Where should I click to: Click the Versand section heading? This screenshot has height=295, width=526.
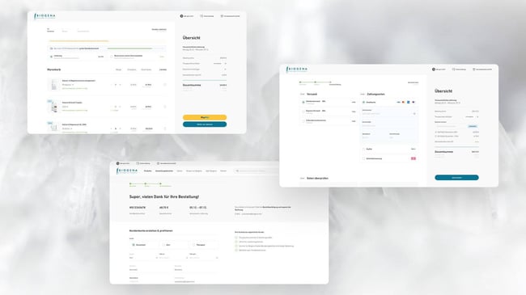(312, 95)
